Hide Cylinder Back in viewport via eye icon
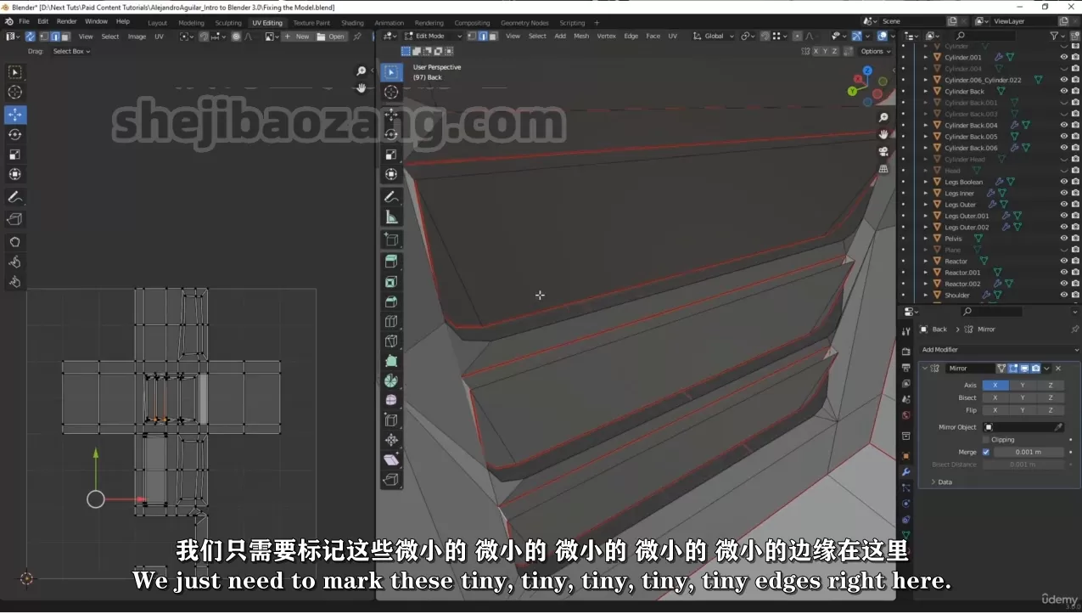 coord(1063,92)
